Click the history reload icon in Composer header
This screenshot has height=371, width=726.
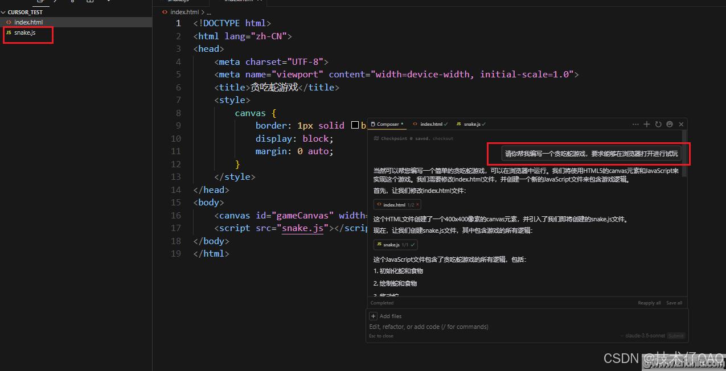(x=658, y=124)
